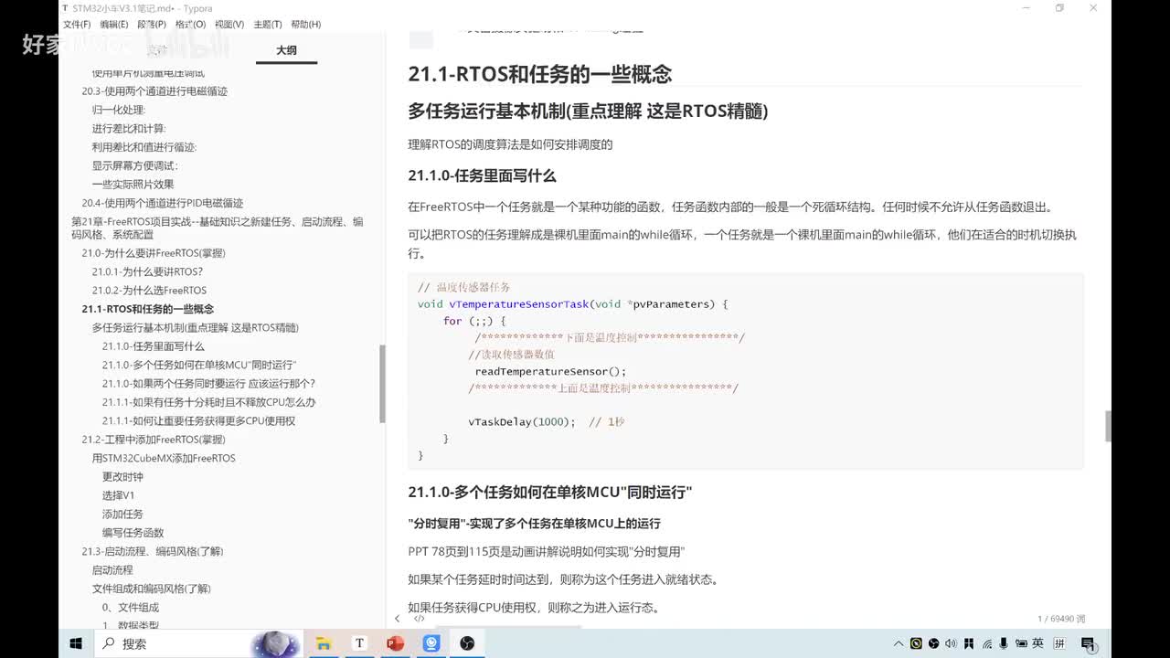
Task: Click code line vTaskDelay(1000);
Action: pos(522,422)
